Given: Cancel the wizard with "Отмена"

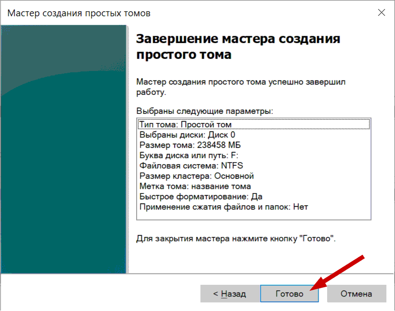Looking at the screenshot, I should [357, 294].
